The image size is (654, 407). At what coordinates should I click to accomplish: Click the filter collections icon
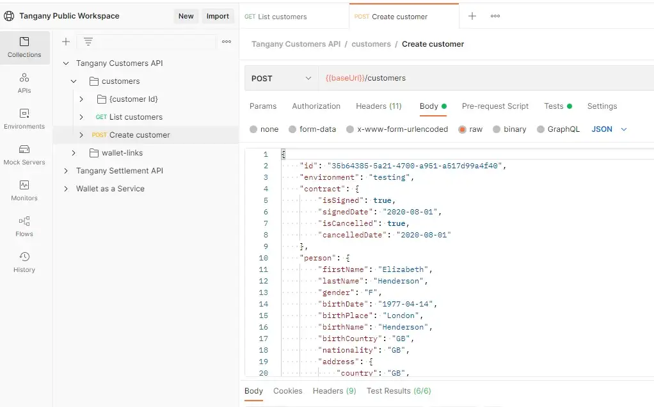point(88,42)
